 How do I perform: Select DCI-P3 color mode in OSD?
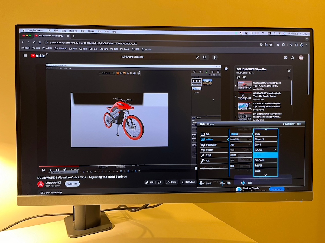point(265,144)
